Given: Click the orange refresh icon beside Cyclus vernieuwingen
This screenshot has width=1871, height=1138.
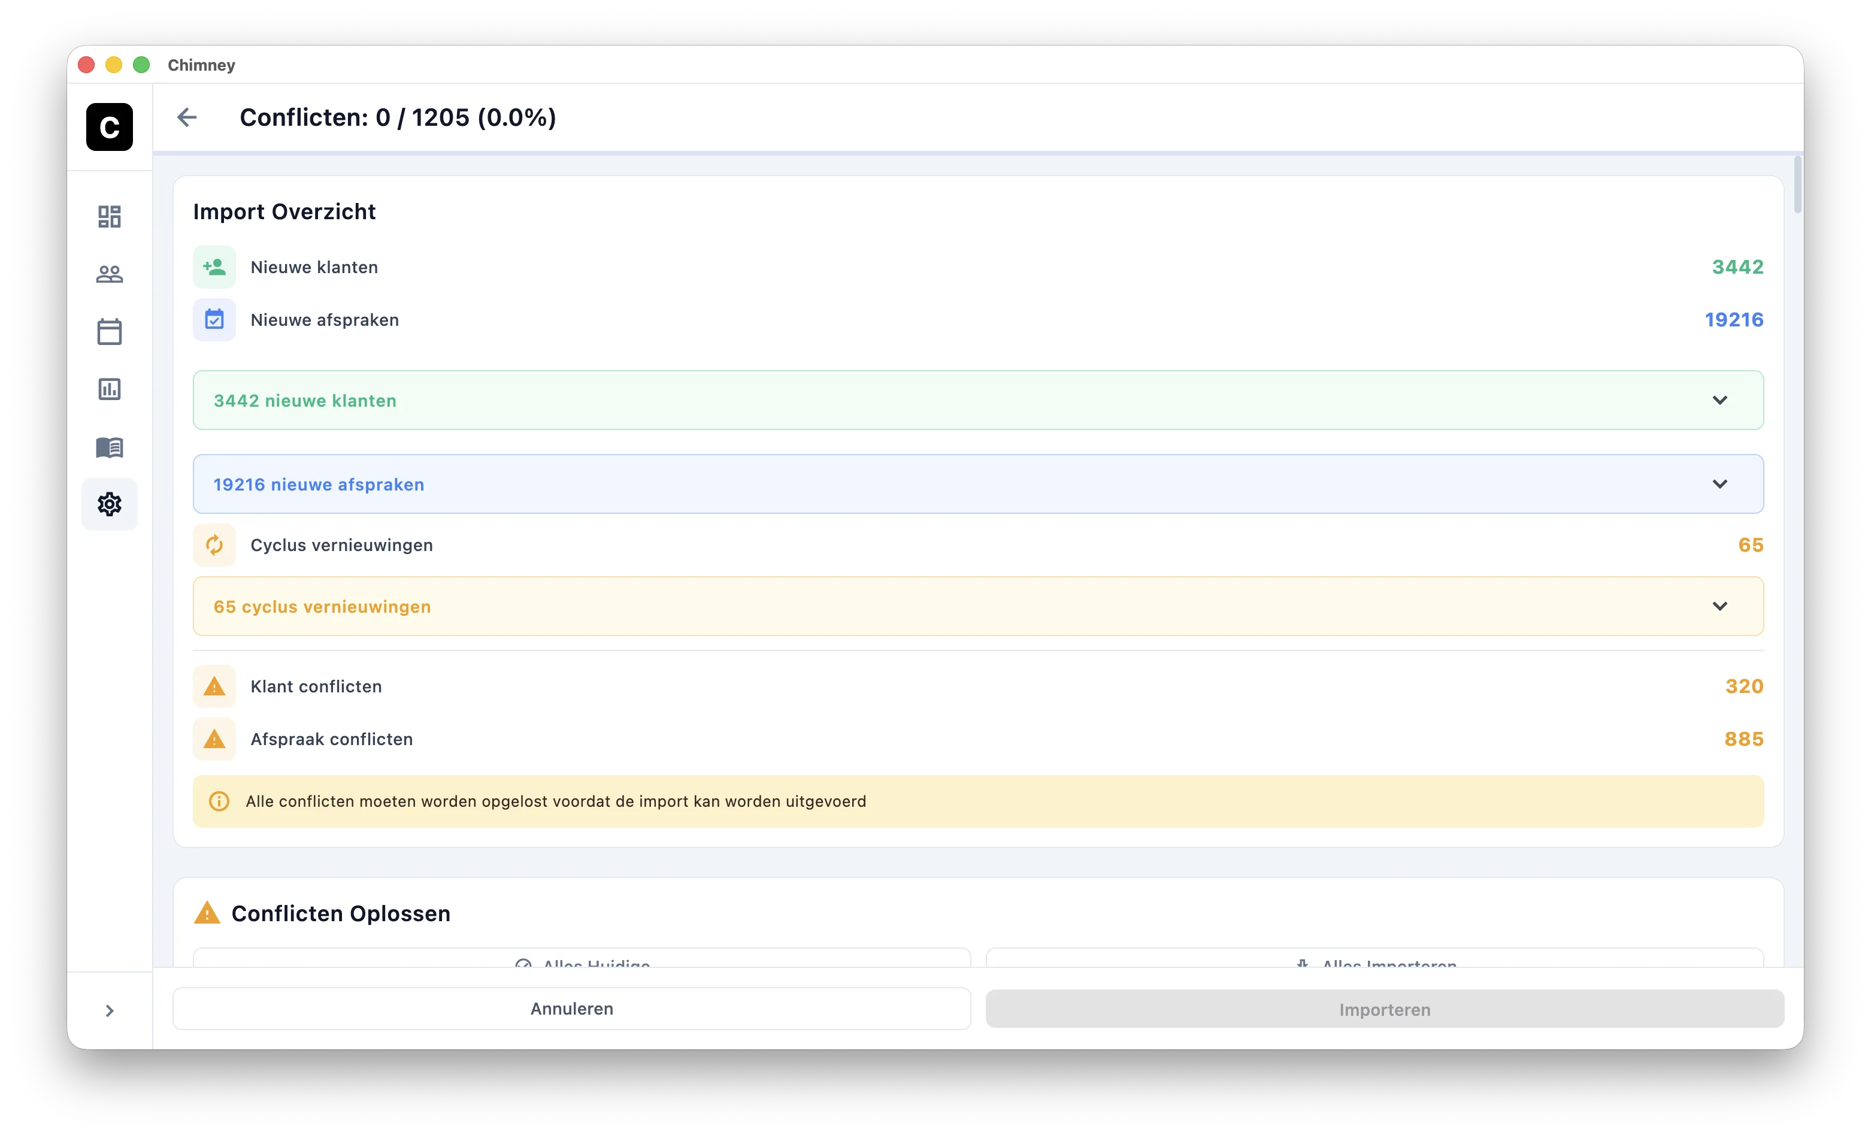Looking at the screenshot, I should [214, 545].
